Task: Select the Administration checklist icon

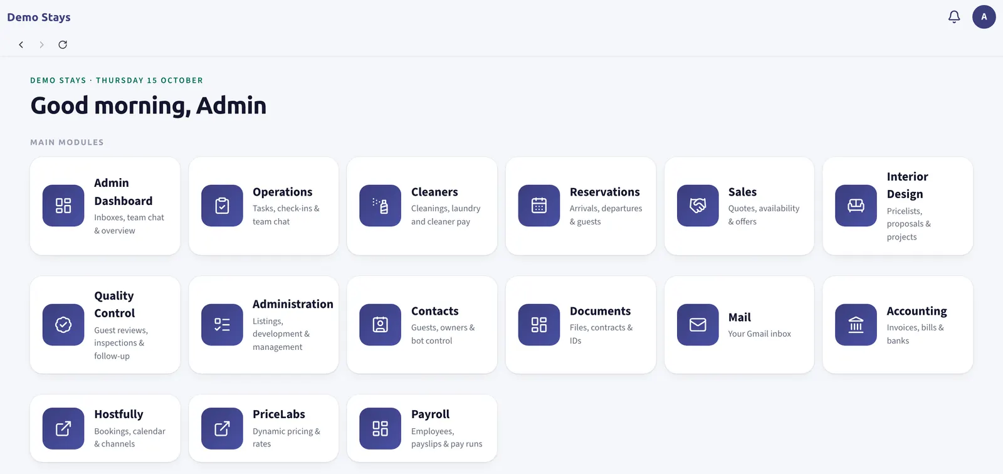Action: pyautogui.click(x=222, y=325)
